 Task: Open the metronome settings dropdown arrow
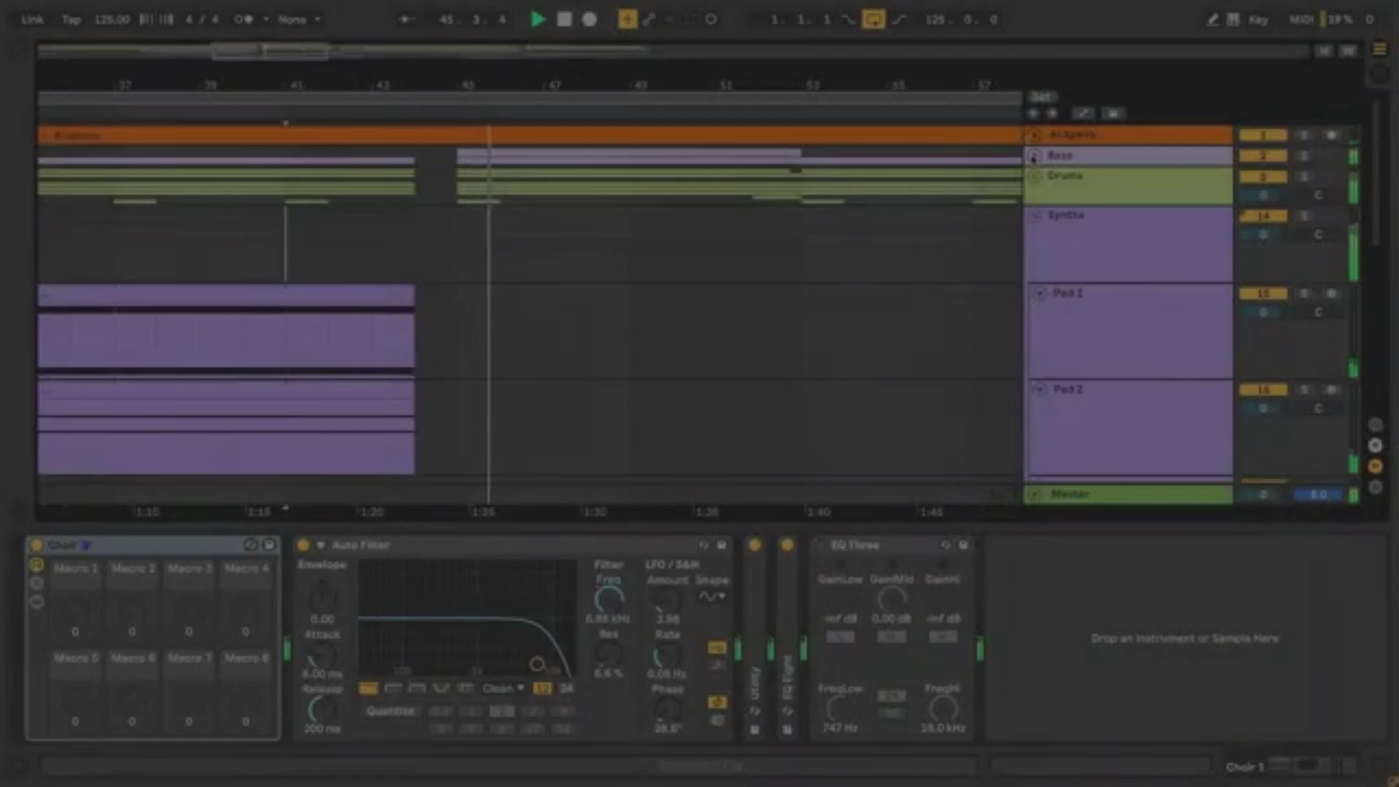tap(266, 20)
